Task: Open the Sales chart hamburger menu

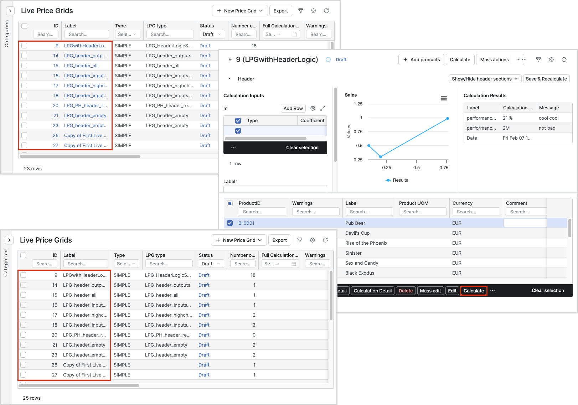Action: (x=444, y=98)
